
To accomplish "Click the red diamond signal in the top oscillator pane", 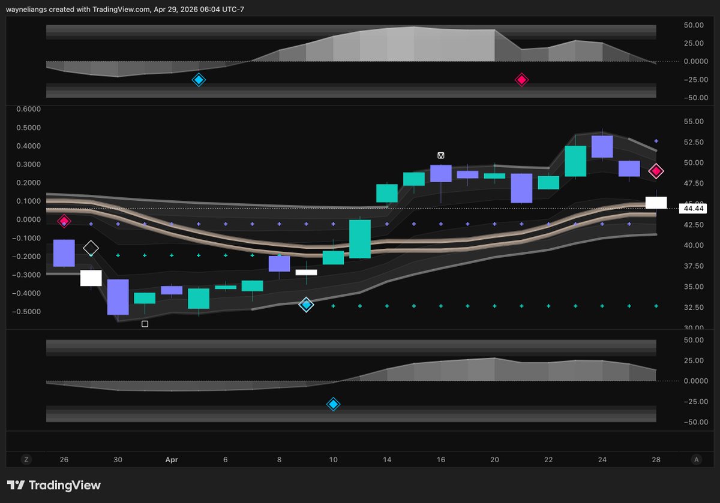I will click(x=521, y=80).
